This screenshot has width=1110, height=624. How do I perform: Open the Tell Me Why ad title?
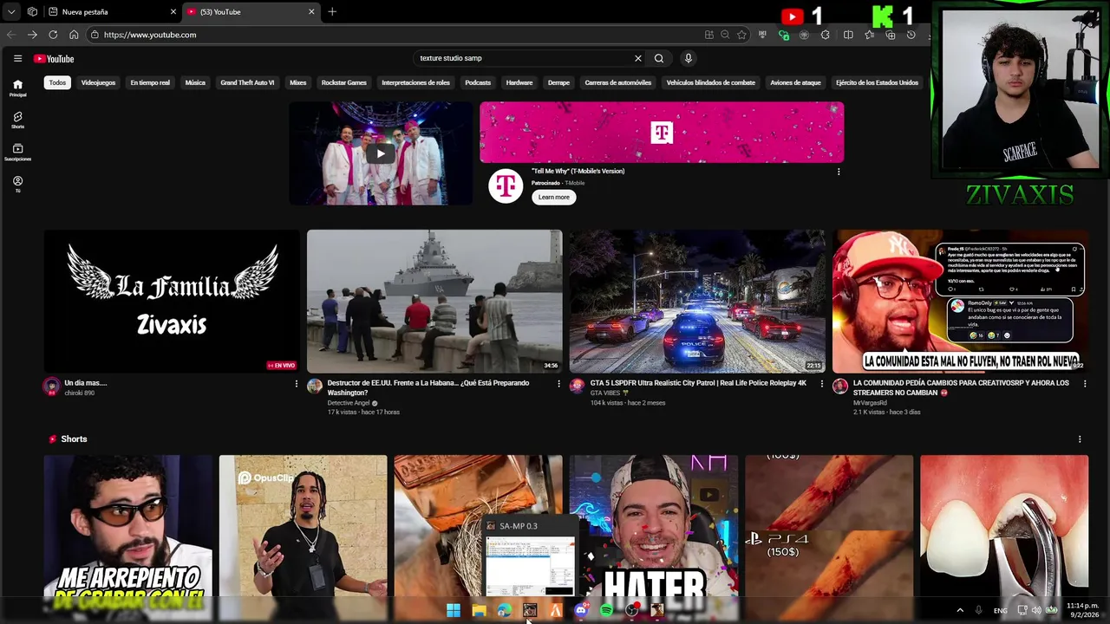point(578,171)
